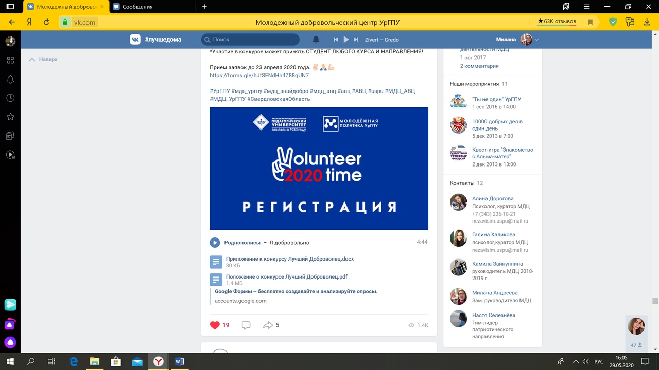The height and width of the screenshot is (370, 659).
Task: Like the post with heart icon
Action: tap(215, 325)
